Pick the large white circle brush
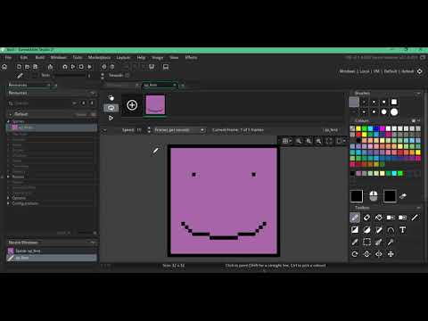 [x=394, y=112]
